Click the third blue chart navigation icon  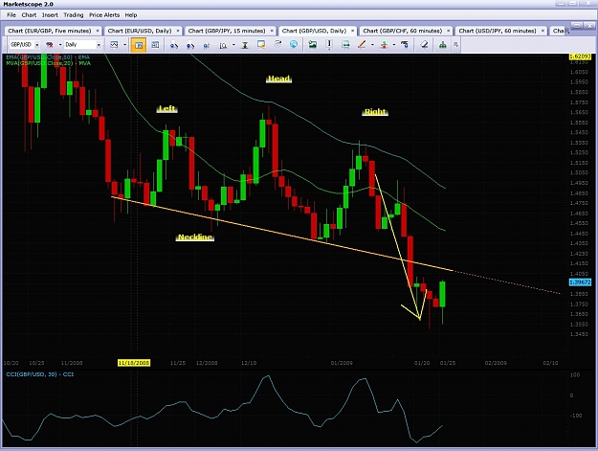pos(207,45)
